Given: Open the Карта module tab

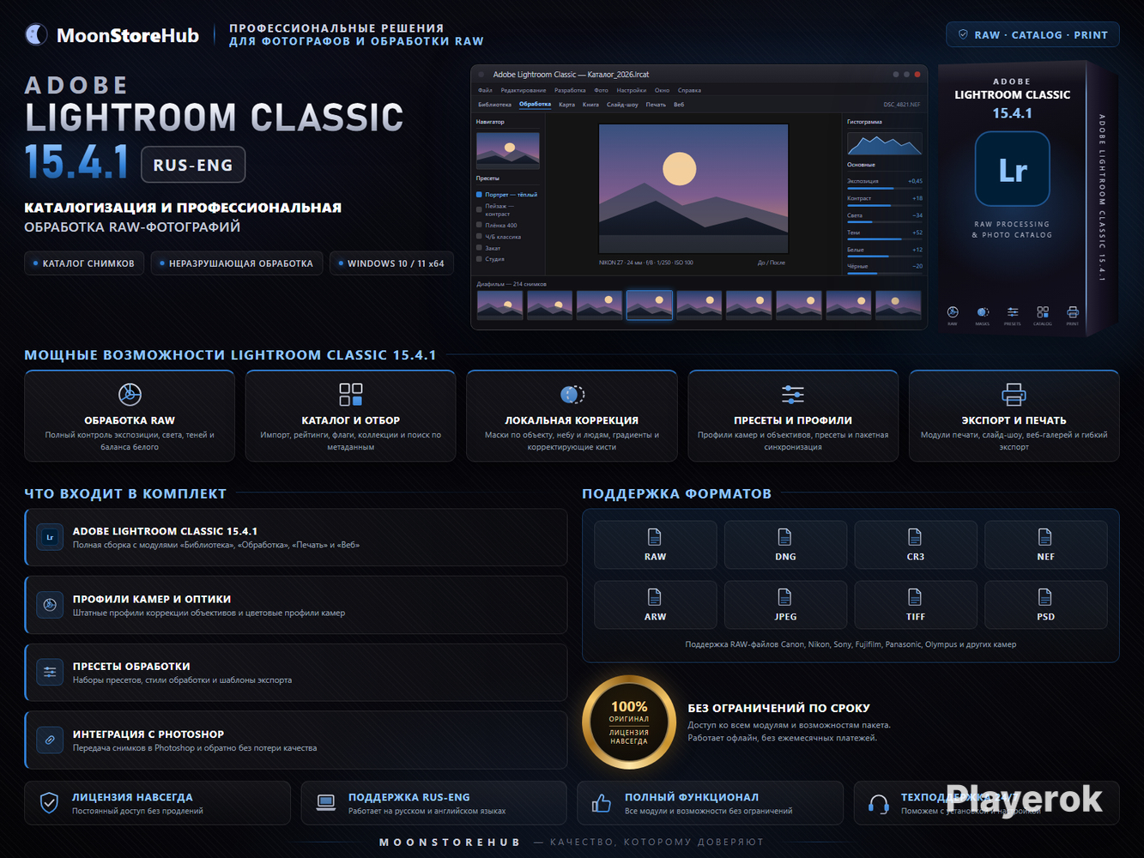Looking at the screenshot, I should pos(566,105).
